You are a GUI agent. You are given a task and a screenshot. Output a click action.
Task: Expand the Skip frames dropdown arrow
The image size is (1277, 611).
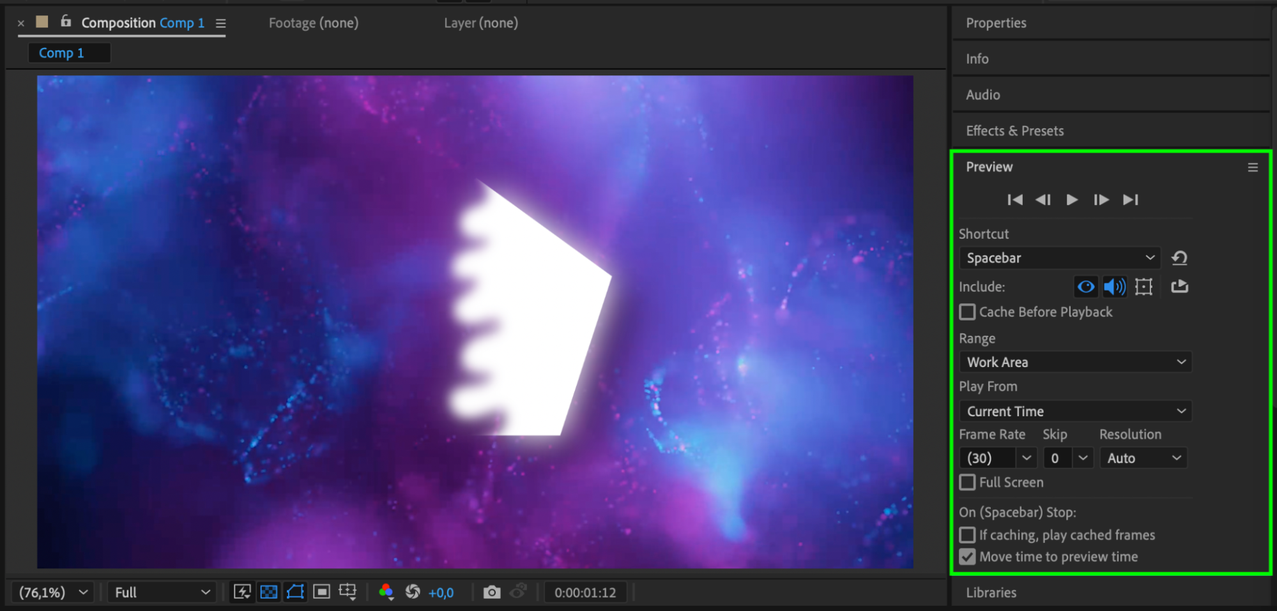(1083, 458)
